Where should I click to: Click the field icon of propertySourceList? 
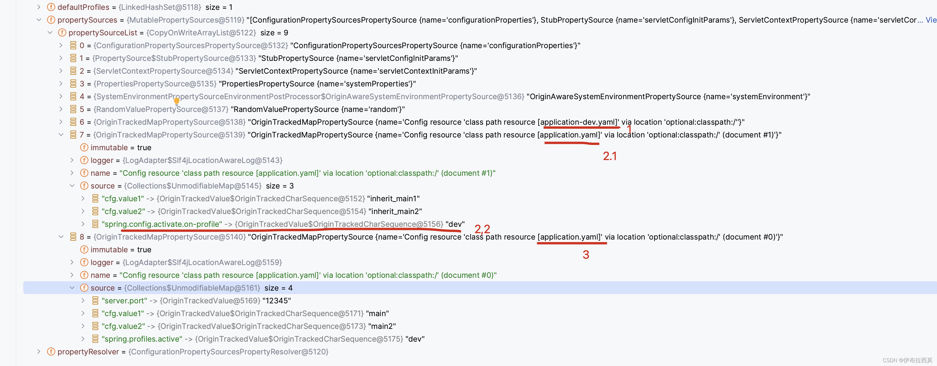62,33
